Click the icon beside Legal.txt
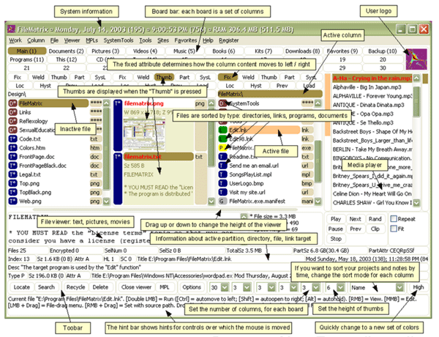This screenshot has height=337, width=439. click(x=13, y=174)
